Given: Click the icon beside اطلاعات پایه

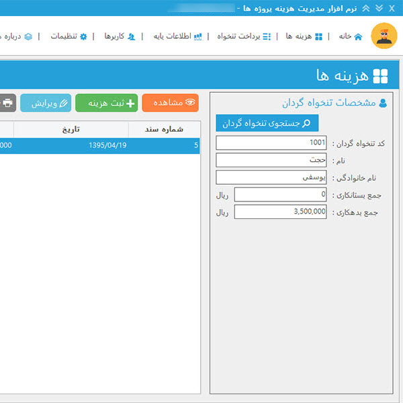Looking at the screenshot, I should point(197,36).
